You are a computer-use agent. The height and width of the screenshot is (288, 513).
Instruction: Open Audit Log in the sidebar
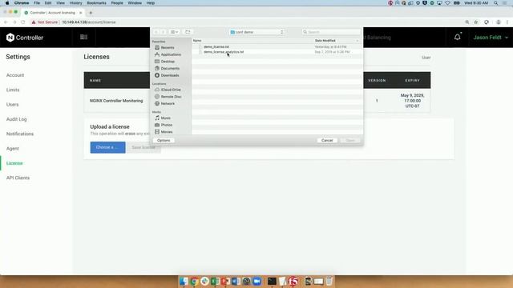click(16, 119)
